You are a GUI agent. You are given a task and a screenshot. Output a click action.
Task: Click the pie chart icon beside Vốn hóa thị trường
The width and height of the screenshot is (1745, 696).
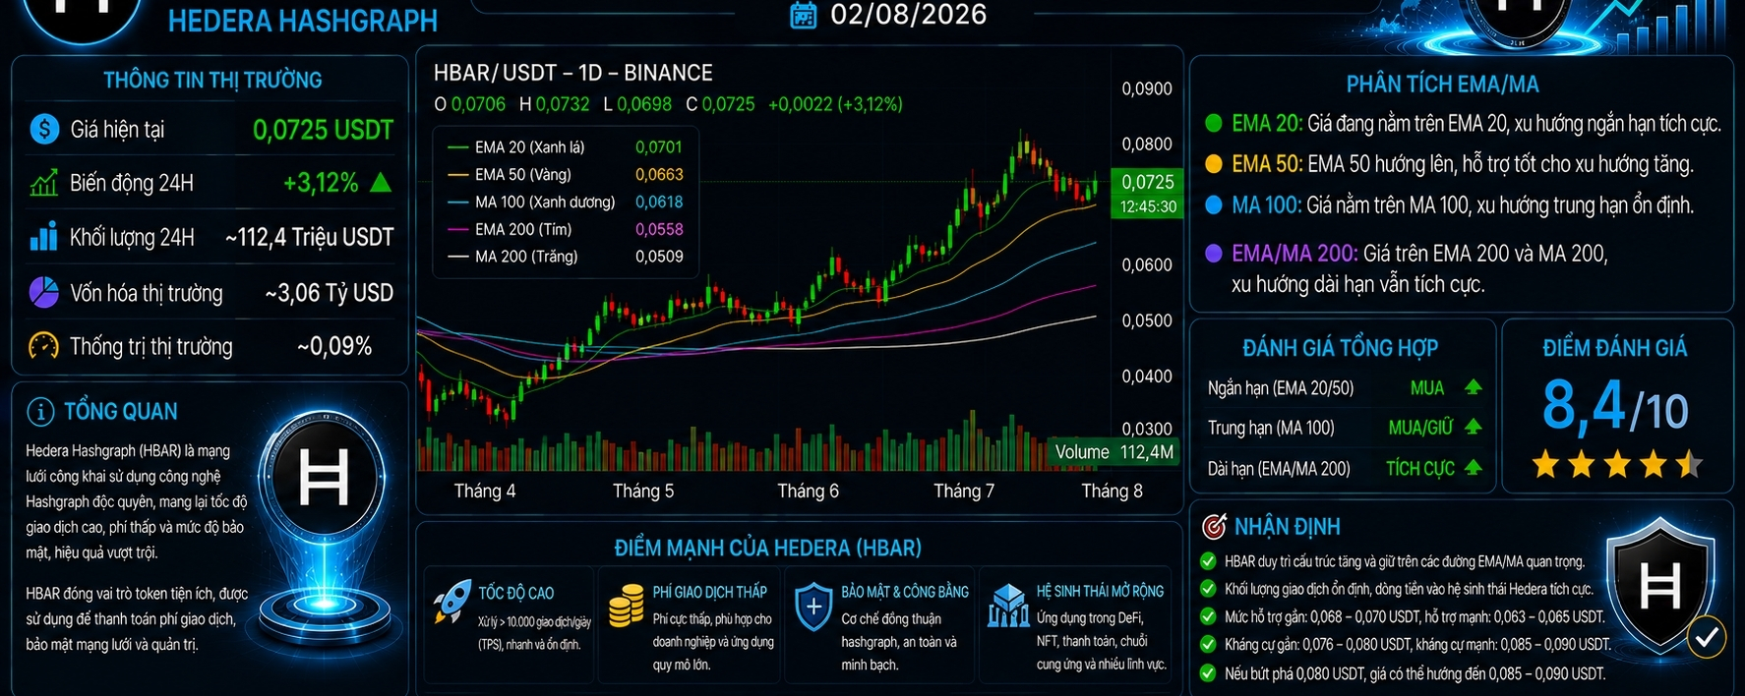[44, 292]
